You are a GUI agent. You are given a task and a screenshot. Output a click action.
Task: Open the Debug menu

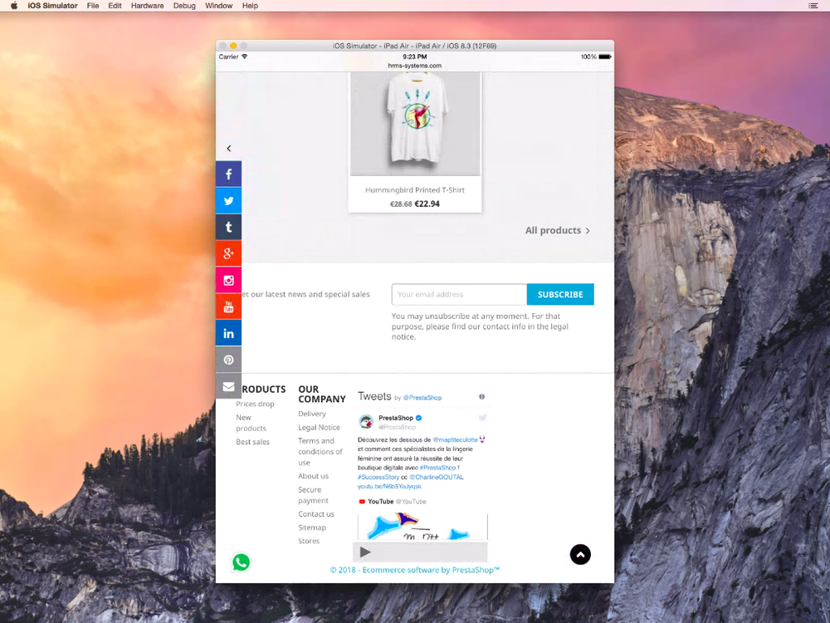pos(184,6)
